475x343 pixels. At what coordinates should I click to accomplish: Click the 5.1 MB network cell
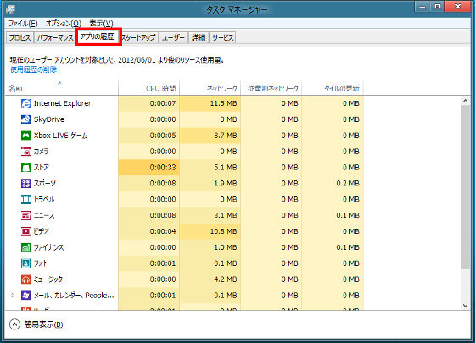pyautogui.click(x=210, y=168)
